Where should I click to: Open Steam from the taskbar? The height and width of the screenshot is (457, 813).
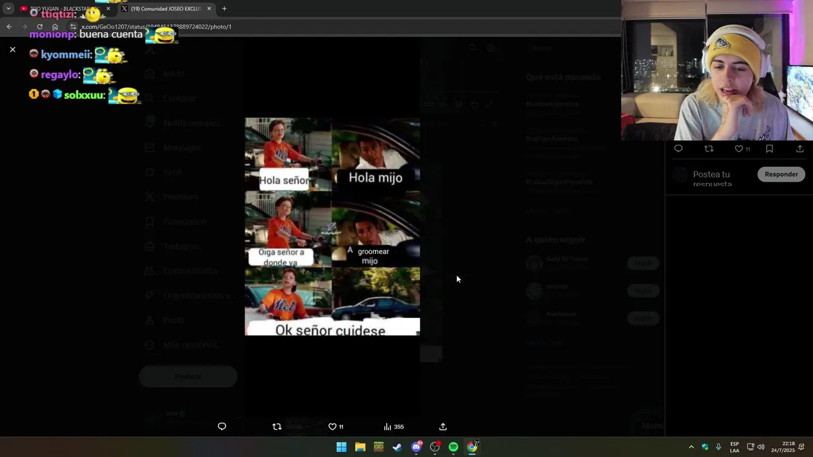coord(397,447)
